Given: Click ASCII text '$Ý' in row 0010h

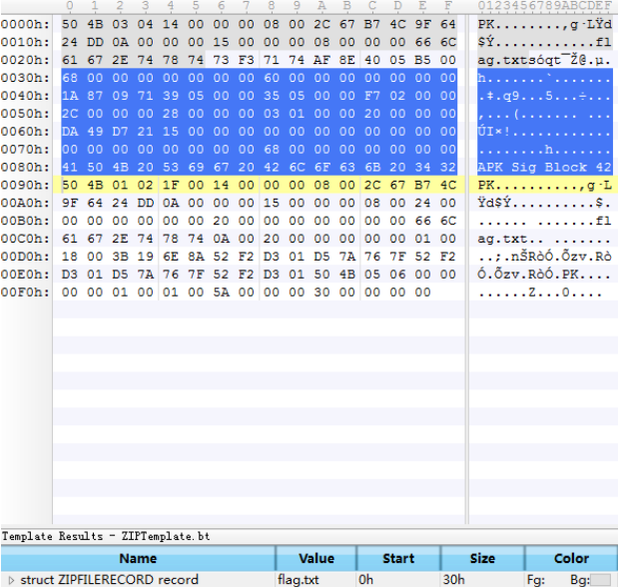Looking at the screenshot, I should pos(486,42).
